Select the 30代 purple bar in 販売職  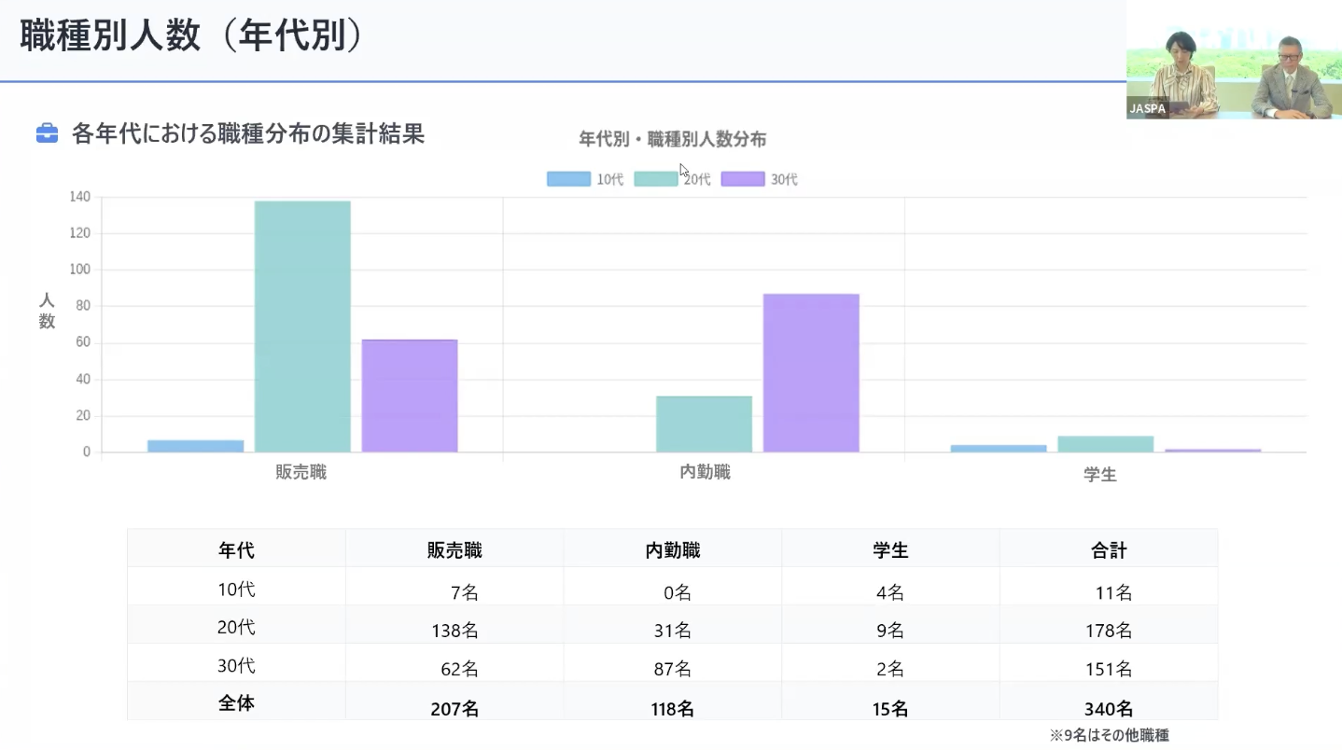(x=410, y=396)
